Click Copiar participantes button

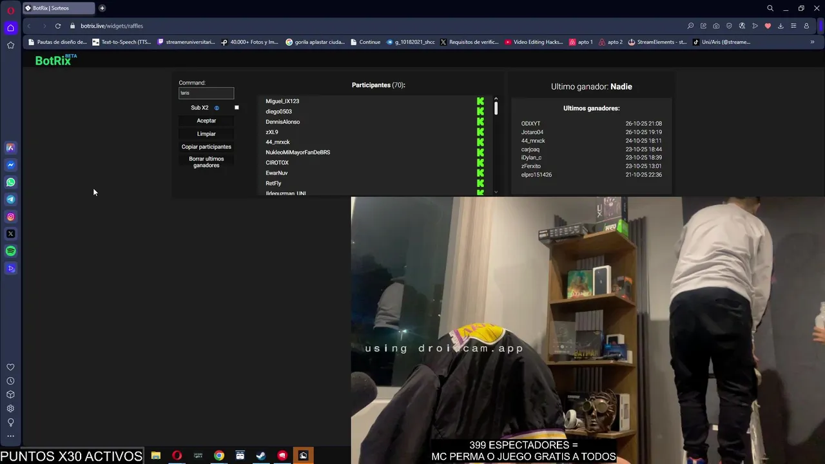pyautogui.click(x=206, y=147)
